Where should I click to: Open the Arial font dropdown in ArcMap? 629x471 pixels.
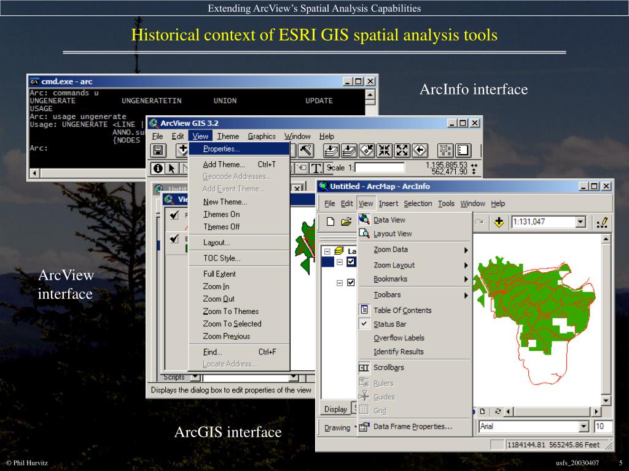pyautogui.click(x=584, y=427)
